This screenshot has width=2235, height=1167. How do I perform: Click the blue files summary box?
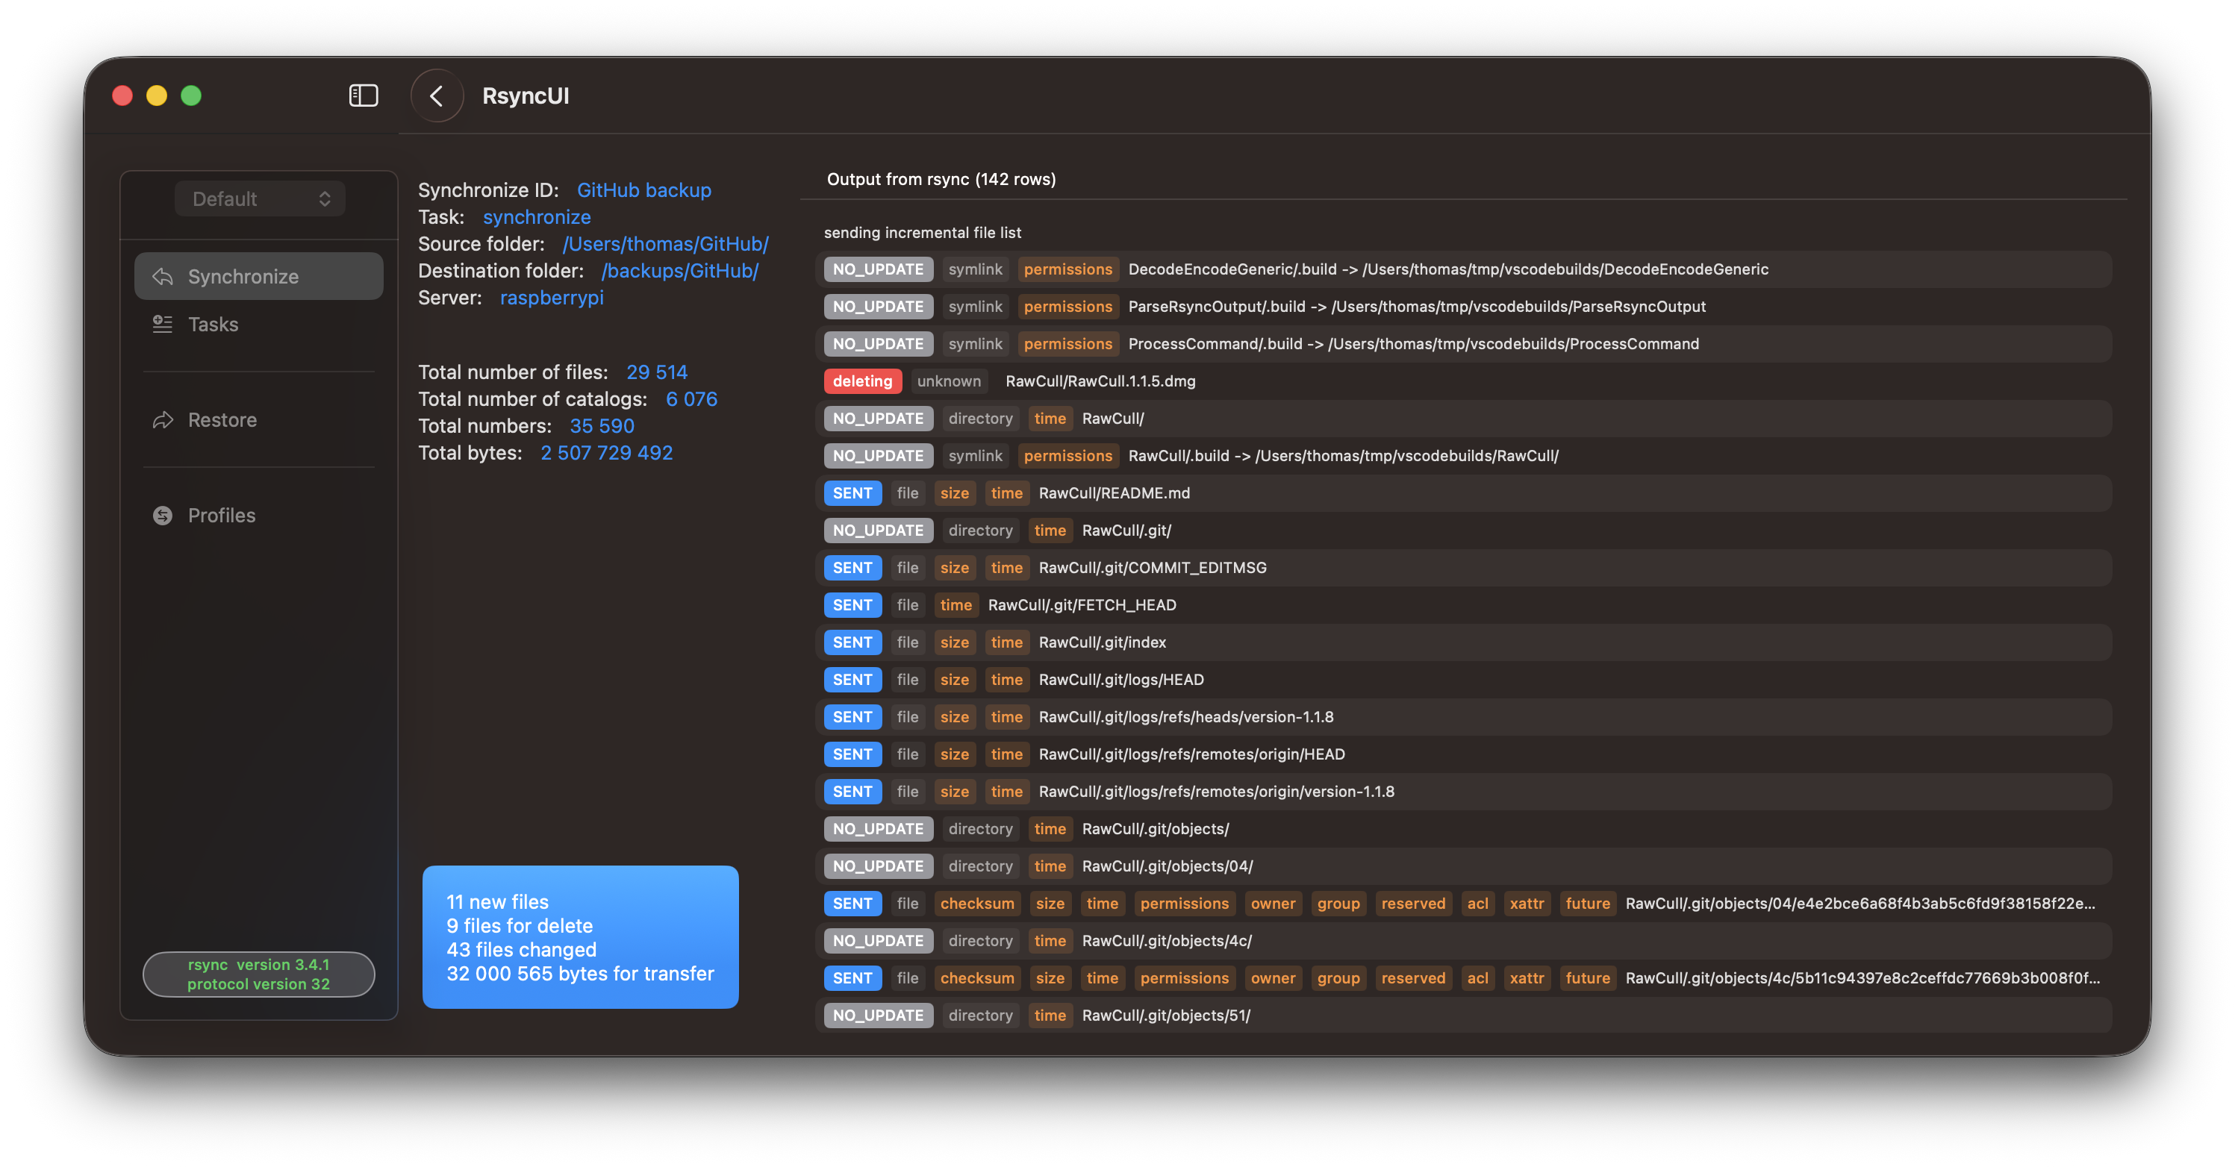point(579,937)
